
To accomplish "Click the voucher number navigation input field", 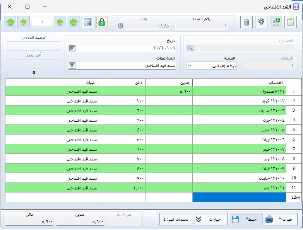I will [42, 22].
